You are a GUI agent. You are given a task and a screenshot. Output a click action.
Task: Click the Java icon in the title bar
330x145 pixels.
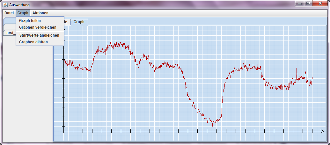click(5, 5)
